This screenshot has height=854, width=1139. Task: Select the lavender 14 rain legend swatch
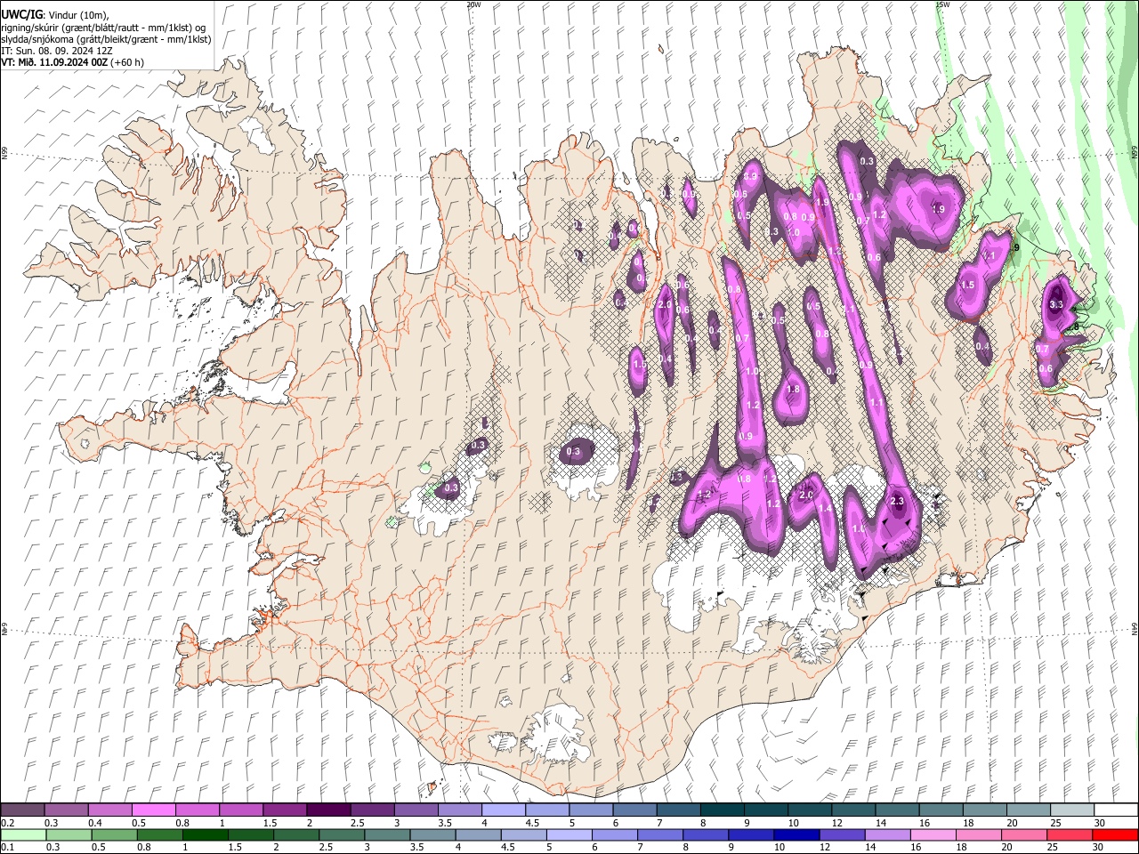pos(888,835)
